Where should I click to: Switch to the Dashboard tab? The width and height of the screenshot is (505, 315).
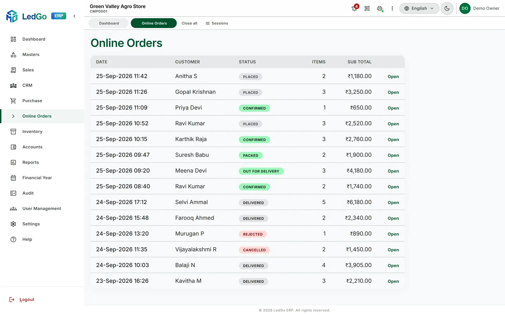click(109, 23)
